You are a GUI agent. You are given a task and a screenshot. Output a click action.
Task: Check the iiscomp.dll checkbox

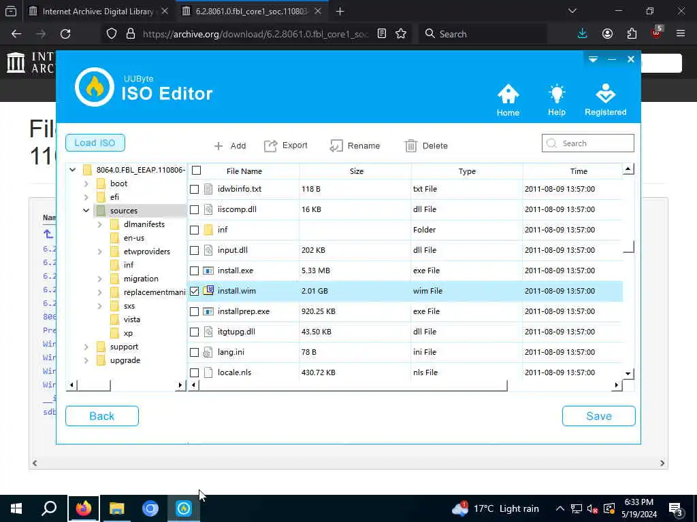coord(194,209)
